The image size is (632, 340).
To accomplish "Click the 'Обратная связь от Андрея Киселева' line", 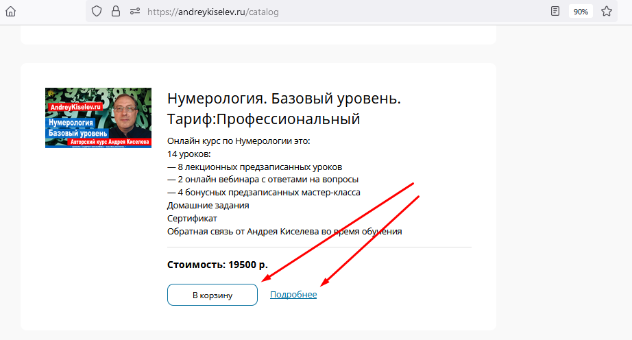I will (284, 232).
